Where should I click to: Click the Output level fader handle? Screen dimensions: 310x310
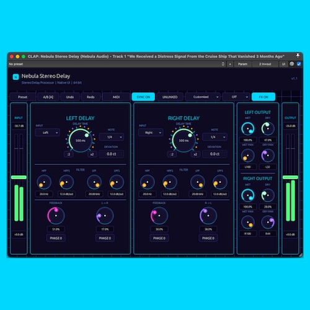click(x=290, y=177)
